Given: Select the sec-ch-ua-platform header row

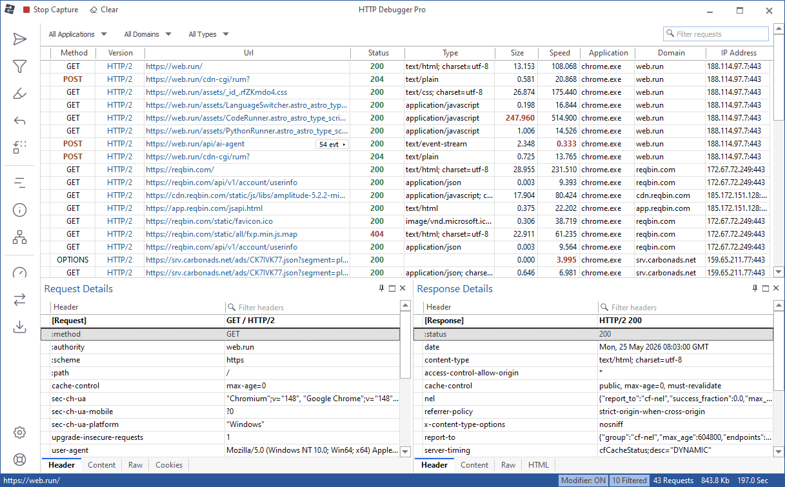Looking at the screenshot, I should click(x=220, y=424).
